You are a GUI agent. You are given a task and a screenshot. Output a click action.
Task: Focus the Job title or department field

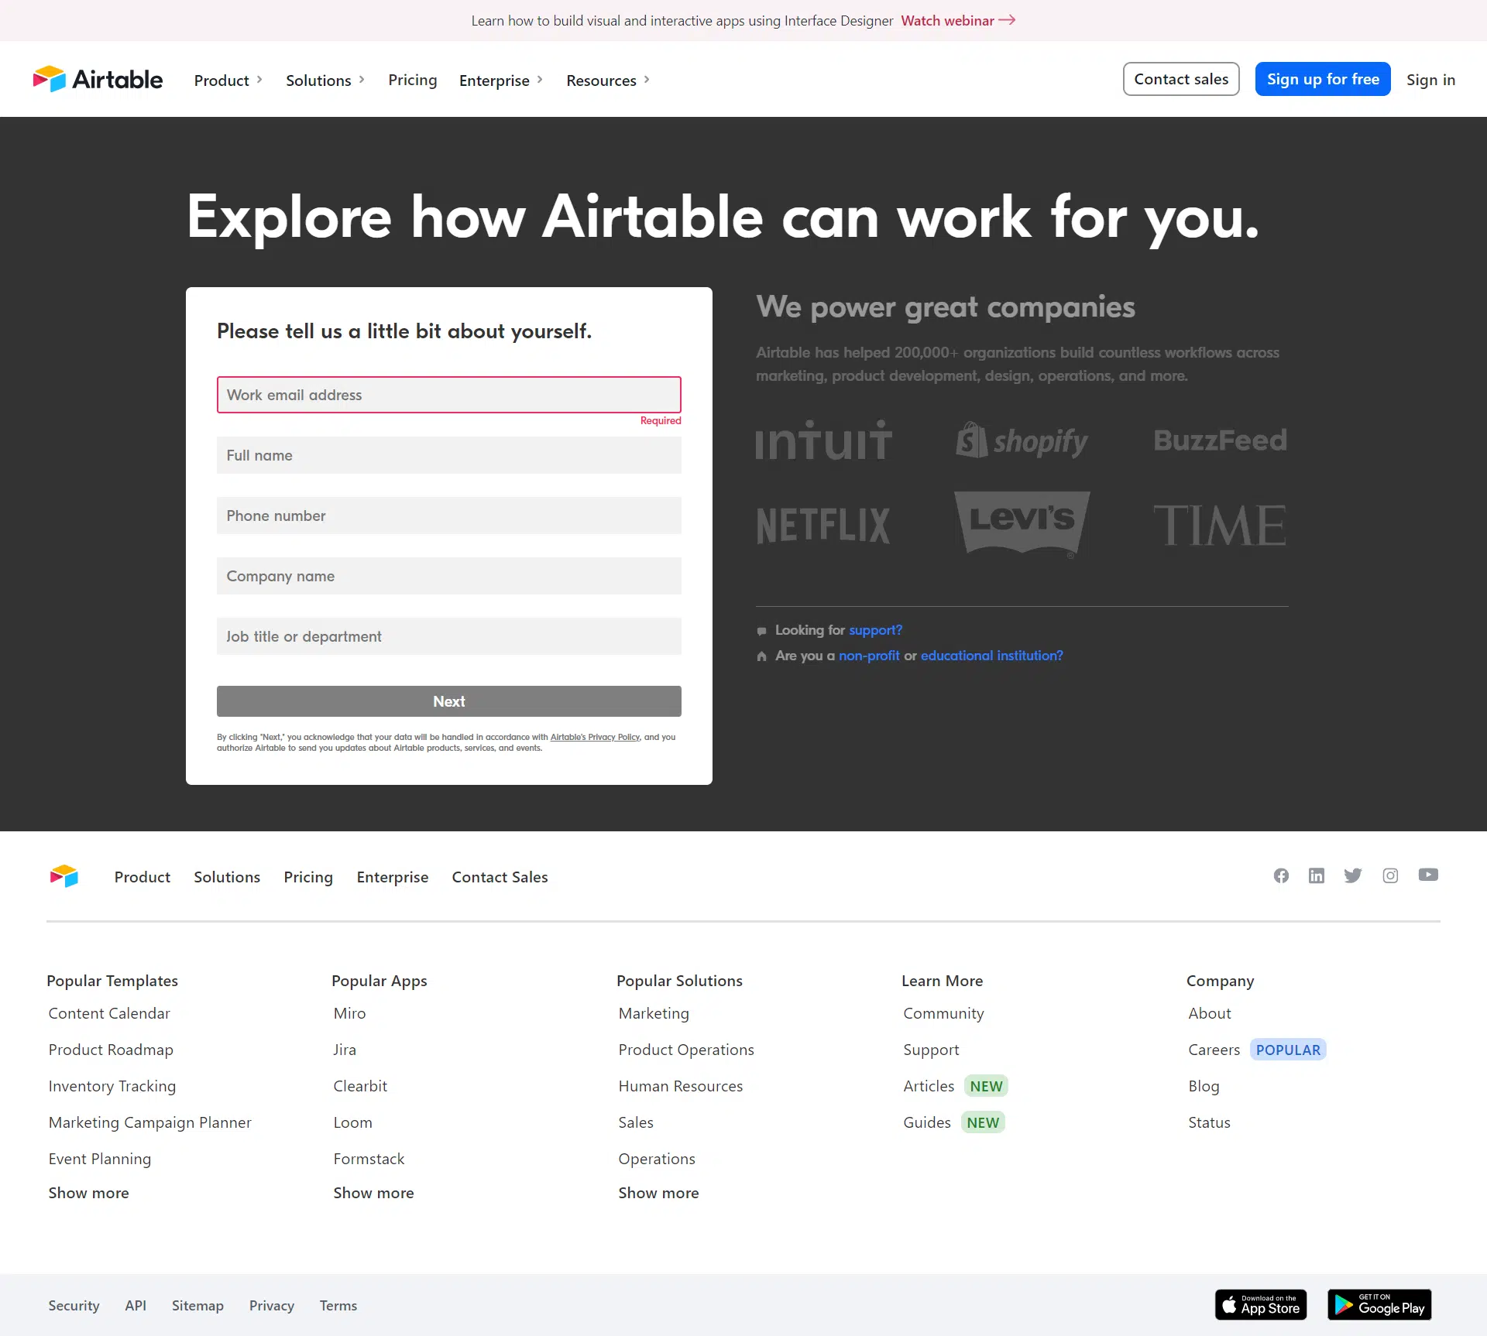(x=449, y=636)
